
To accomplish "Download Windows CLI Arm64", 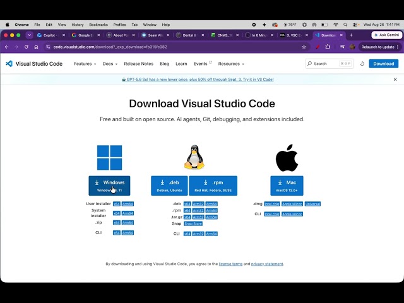I will (x=128, y=233).
